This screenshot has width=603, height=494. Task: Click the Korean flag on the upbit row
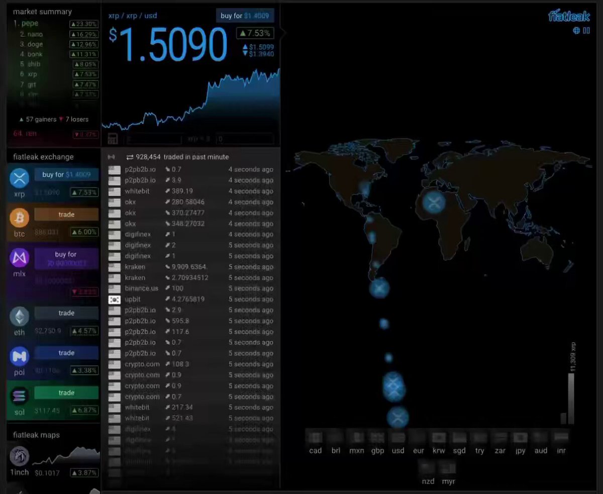[115, 300]
